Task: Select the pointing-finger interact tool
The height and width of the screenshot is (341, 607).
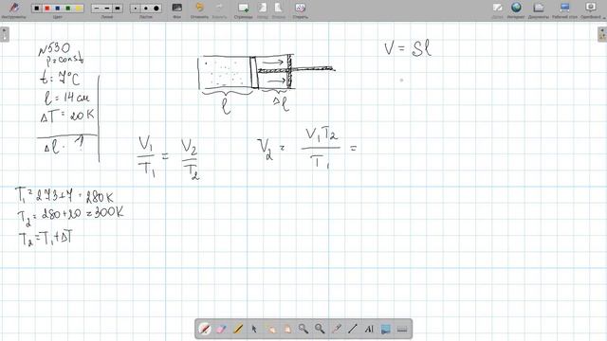Action: (270, 329)
